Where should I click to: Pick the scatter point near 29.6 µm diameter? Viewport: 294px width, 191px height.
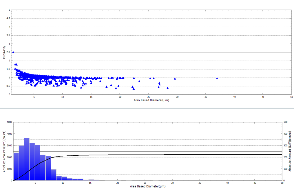[x=175, y=79]
